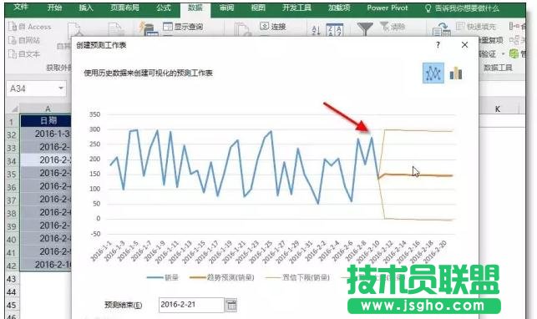Image resolution: width=537 pixels, height=319 pixels.
Task: Switch to the 审阅 ribbon tab
Action: point(226,8)
